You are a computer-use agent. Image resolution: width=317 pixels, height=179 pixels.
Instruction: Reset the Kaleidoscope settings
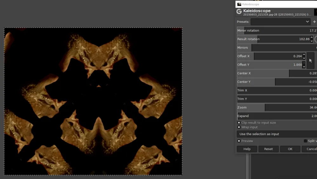pos(268,149)
